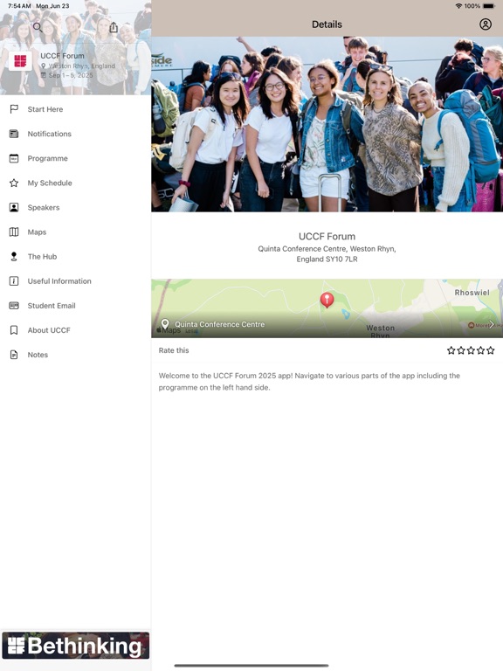Tap Sep 1–5, 2025 date text
Viewport: 503px width, 671px height.
point(71,75)
